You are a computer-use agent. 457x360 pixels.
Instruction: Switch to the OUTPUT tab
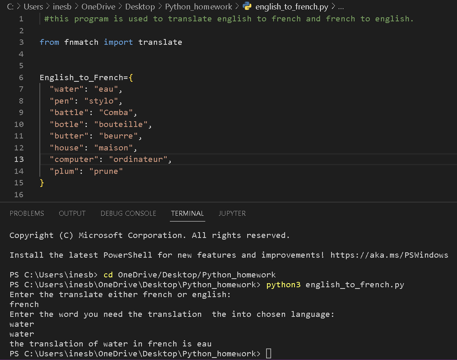(x=72, y=213)
